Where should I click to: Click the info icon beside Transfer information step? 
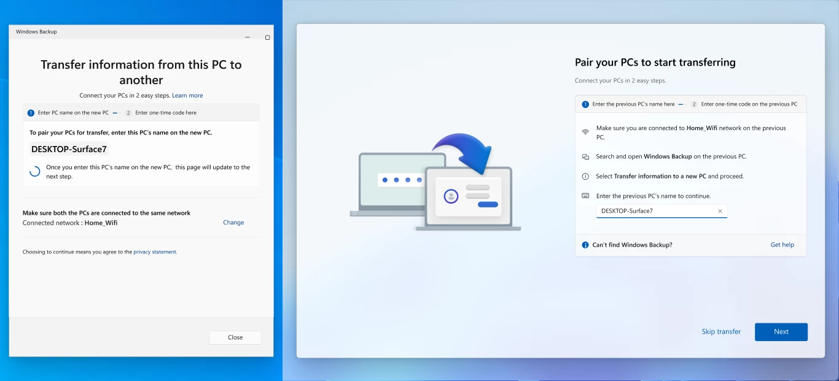pos(585,176)
